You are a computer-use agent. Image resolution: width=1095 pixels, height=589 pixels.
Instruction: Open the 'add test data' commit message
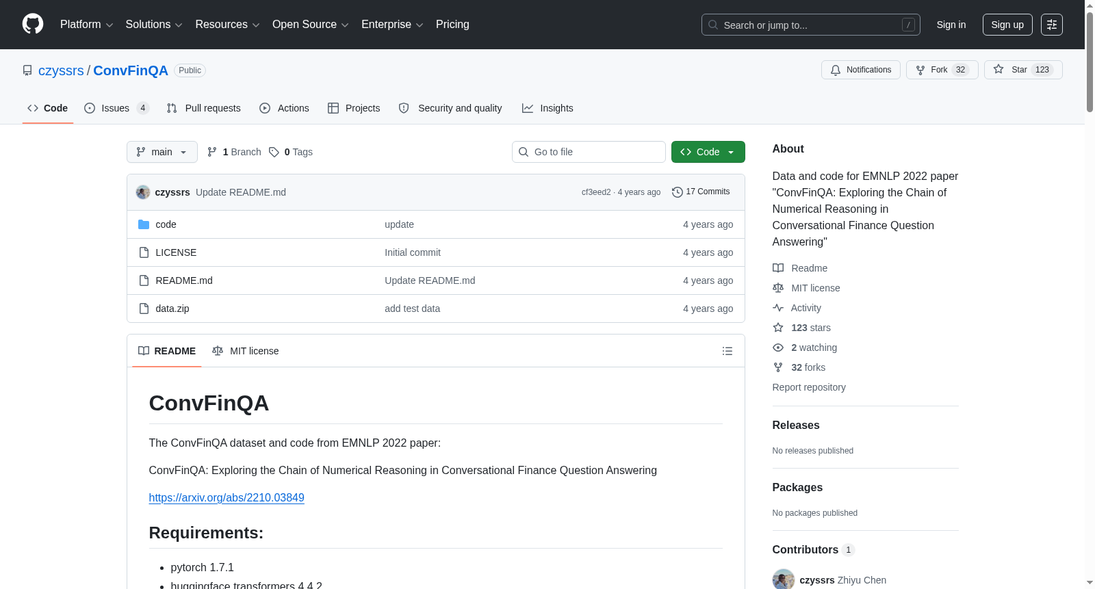[x=412, y=309]
